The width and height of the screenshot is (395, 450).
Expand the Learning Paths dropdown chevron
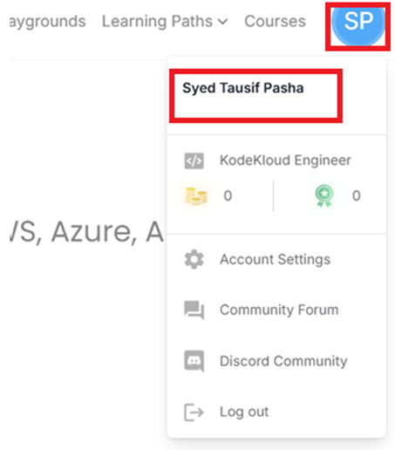click(223, 22)
